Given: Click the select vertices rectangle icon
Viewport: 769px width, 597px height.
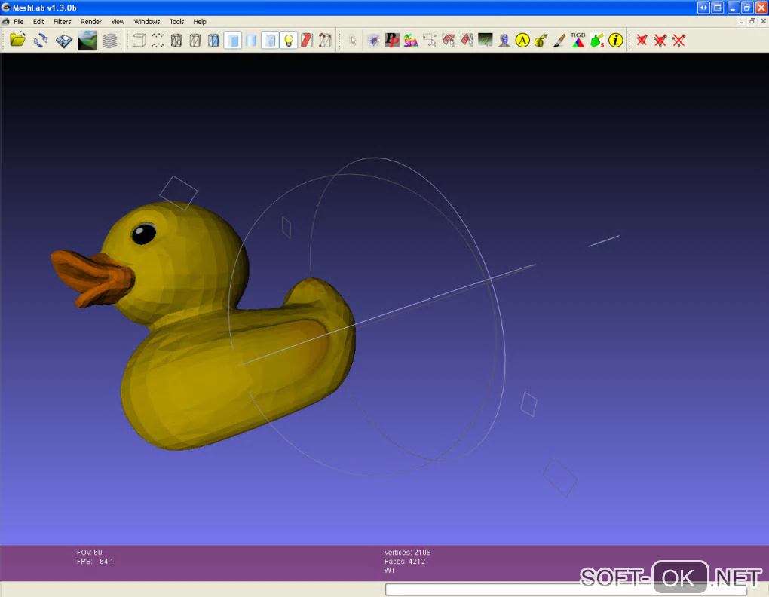Looking at the screenshot, I should point(429,40).
